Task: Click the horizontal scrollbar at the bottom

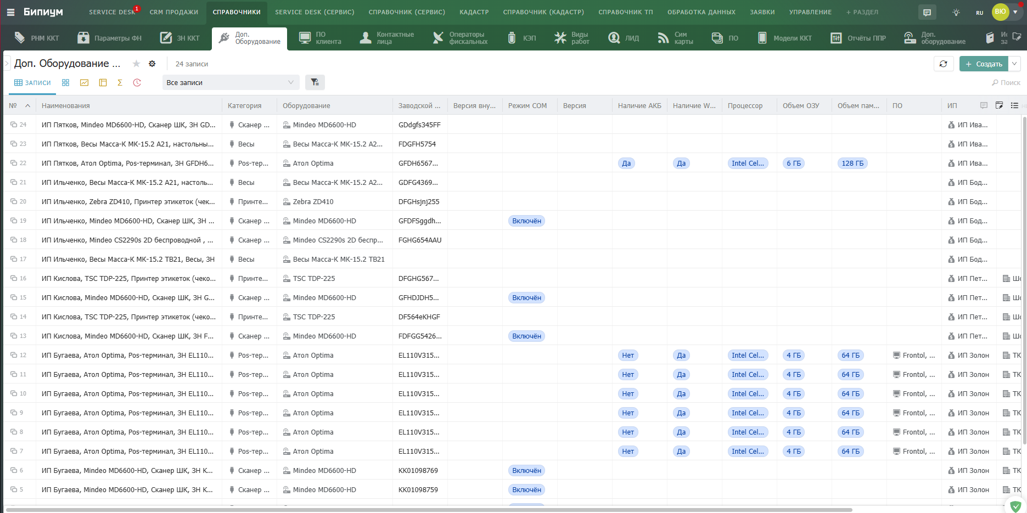Action: click(428, 510)
